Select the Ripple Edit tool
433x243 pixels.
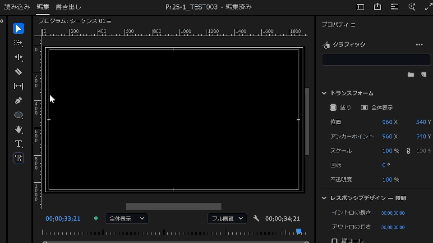coord(18,57)
